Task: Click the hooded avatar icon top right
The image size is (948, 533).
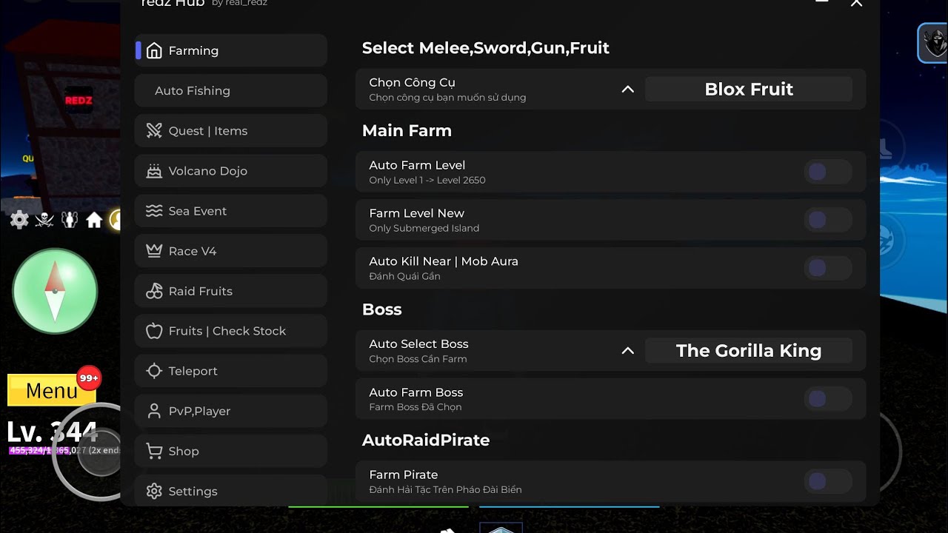Action: tap(933, 43)
